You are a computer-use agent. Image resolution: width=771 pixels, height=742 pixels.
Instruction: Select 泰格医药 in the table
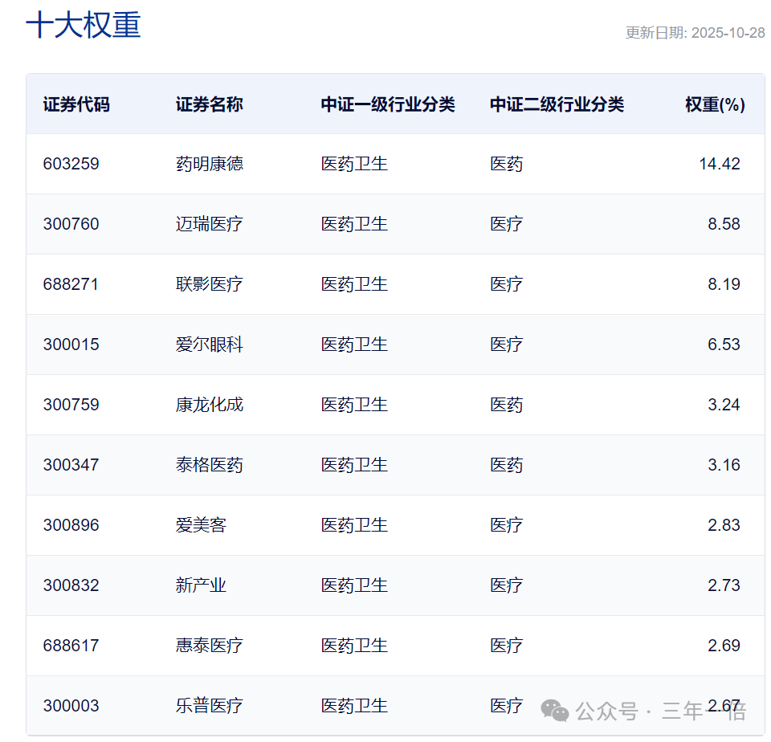point(201,464)
